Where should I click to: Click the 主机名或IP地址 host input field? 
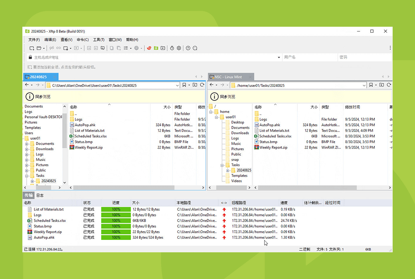pos(155,57)
